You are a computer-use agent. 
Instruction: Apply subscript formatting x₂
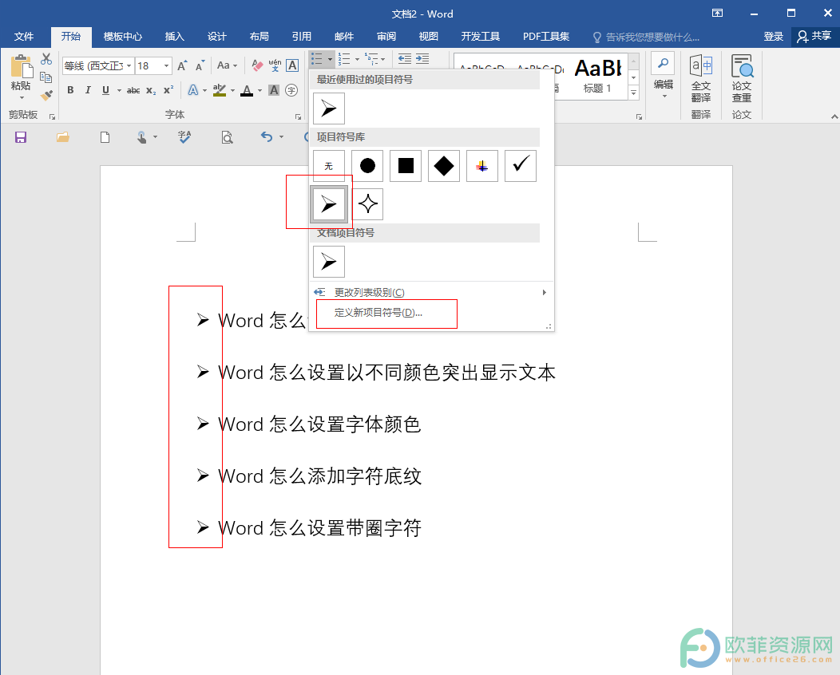[x=151, y=90]
